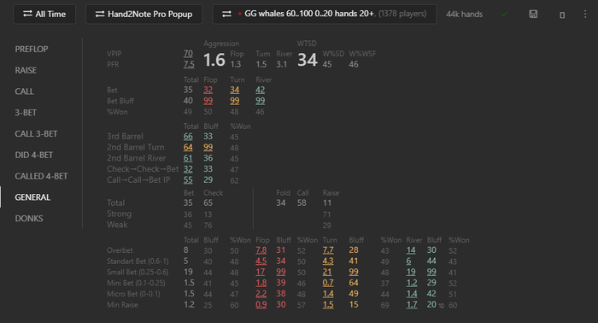Switch to the DONKS tab

(29, 219)
